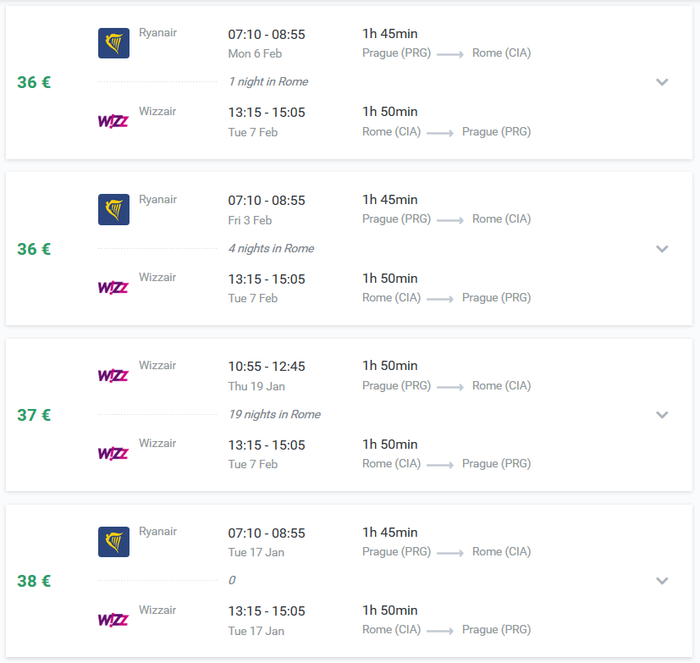
Task: Expand details of the 37 € itinerary
Action: (x=662, y=415)
